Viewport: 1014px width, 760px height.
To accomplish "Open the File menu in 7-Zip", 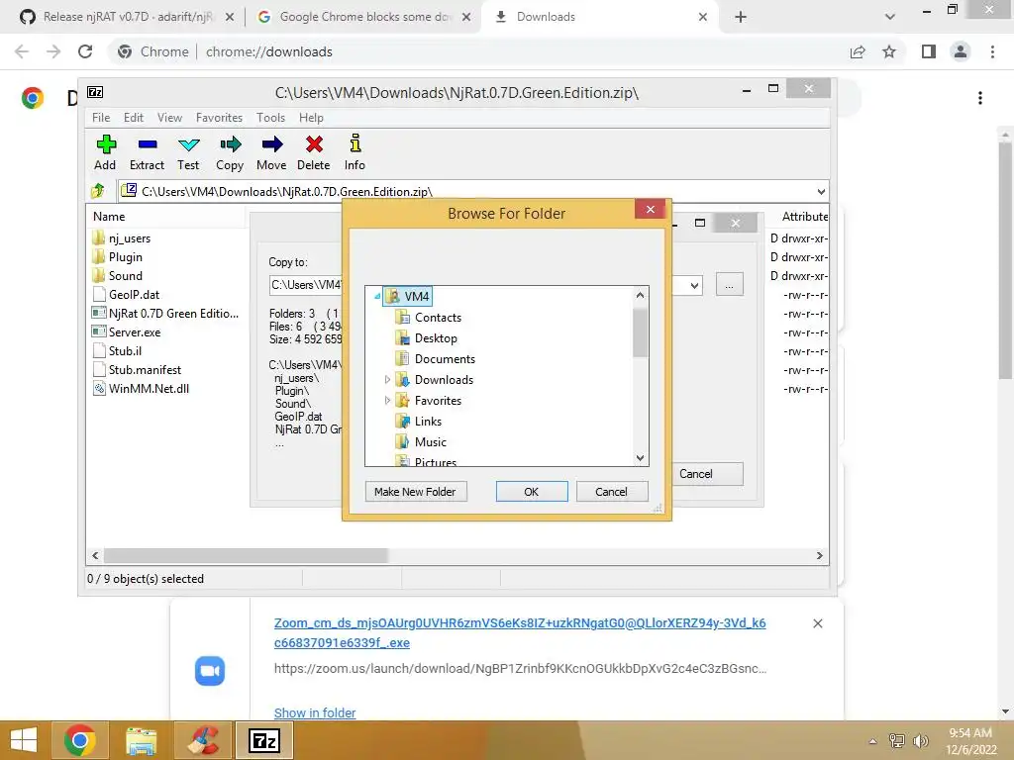I will 101,118.
